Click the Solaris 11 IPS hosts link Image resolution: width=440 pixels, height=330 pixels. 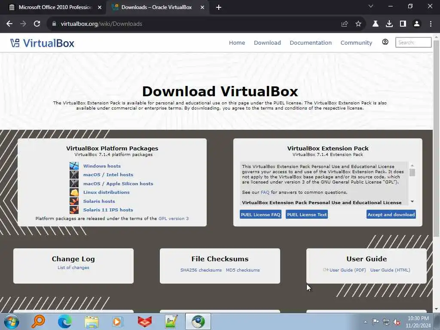pyautogui.click(x=108, y=210)
